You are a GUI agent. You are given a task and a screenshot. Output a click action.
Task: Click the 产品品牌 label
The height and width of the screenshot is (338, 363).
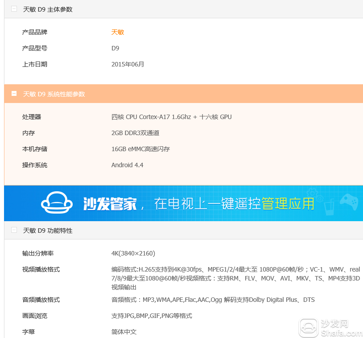(35, 32)
